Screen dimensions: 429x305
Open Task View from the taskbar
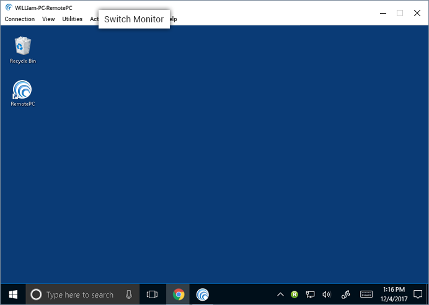coord(152,294)
